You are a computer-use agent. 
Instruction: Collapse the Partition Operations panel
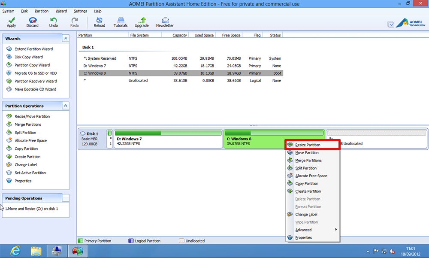[x=66, y=106]
